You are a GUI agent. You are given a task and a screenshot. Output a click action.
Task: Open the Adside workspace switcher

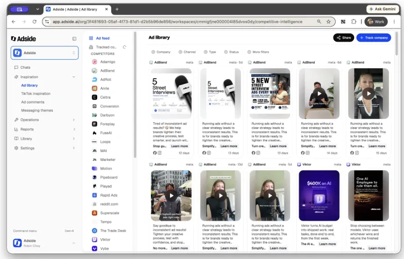(45, 53)
